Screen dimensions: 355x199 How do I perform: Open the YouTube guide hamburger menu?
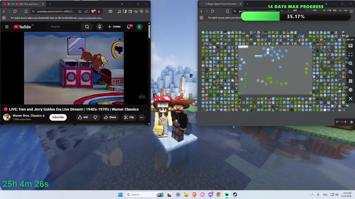7,27
